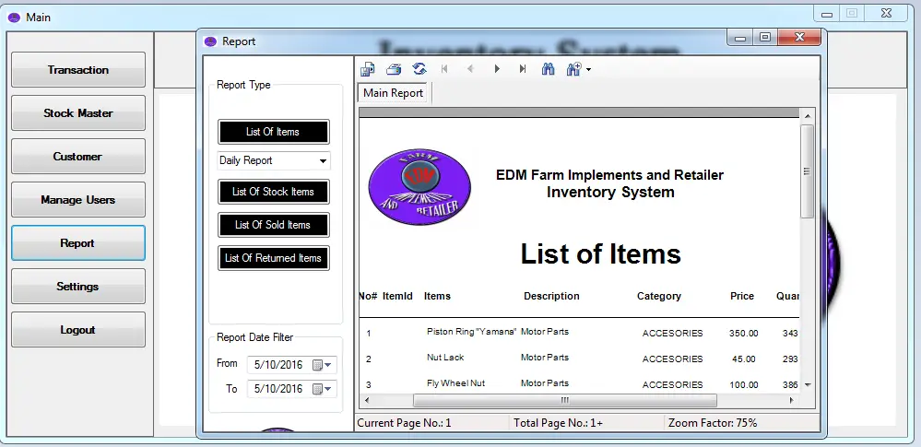Generate the List Of Items report

(x=273, y=132)
